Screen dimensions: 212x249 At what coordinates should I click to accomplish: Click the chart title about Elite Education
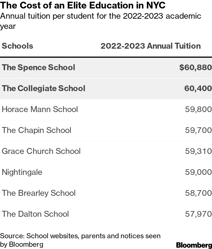[83, 5]
